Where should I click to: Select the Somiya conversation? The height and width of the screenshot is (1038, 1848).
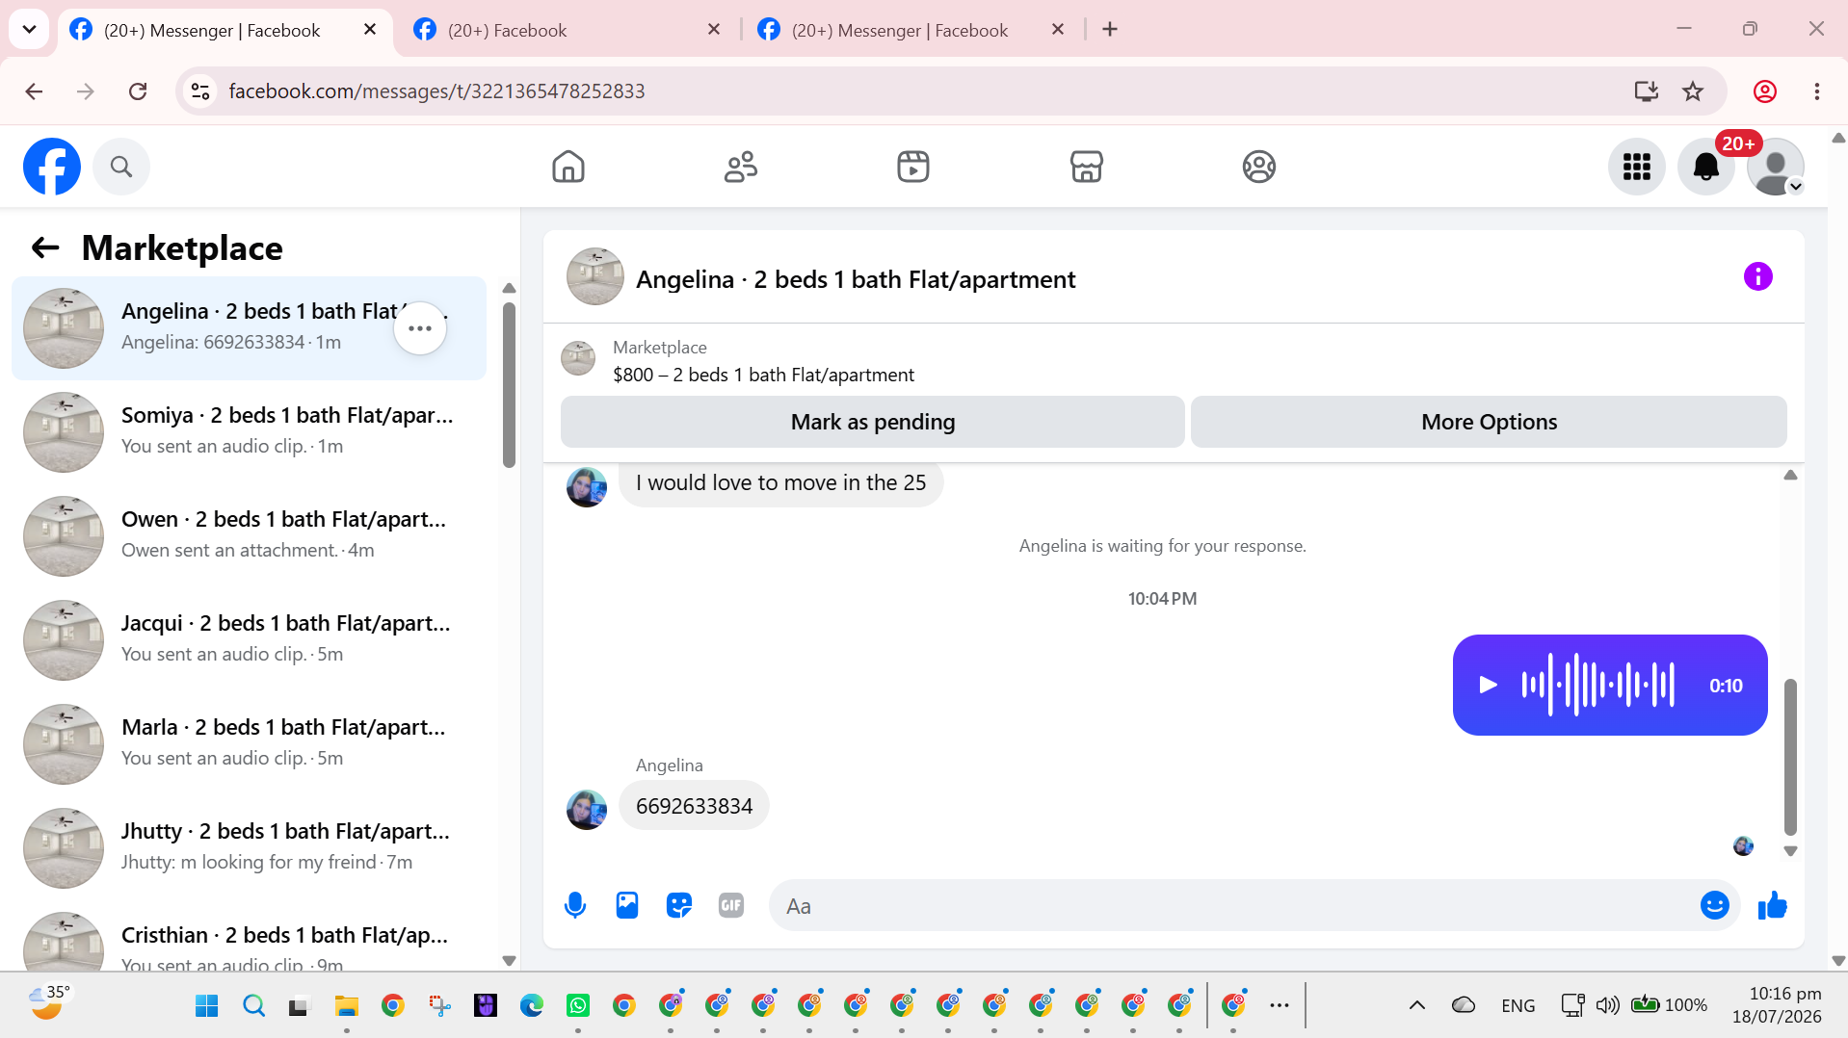[249, 432]
